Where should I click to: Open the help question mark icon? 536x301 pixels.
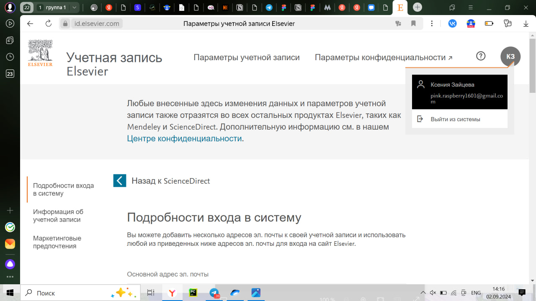coord(481,56)
